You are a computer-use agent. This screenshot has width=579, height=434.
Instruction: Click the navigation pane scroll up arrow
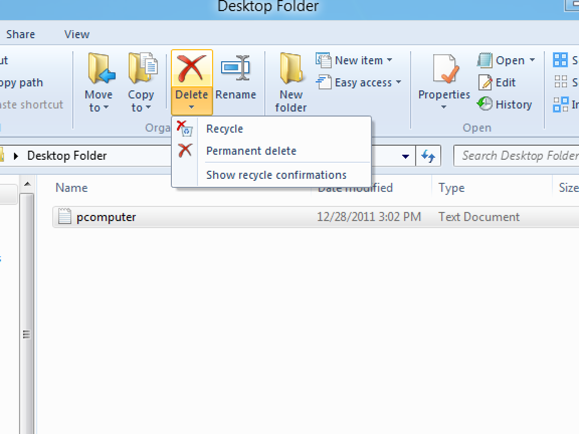tap(27, 184)
